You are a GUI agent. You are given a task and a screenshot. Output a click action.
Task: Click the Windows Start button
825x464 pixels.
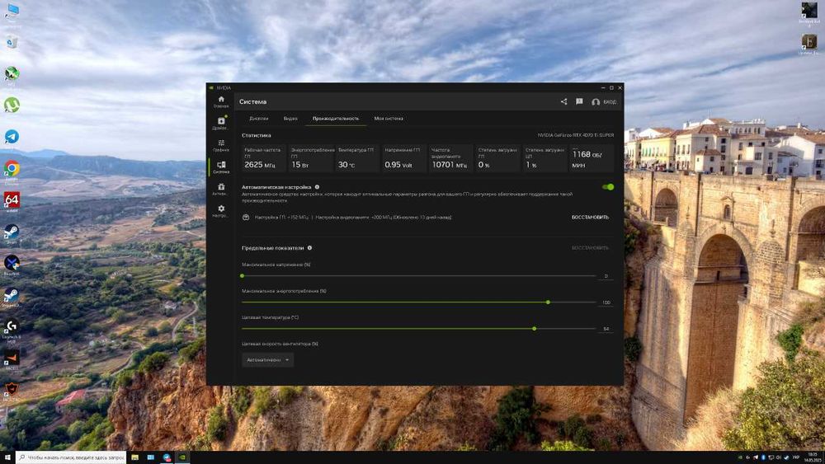[x=7, y=457]
